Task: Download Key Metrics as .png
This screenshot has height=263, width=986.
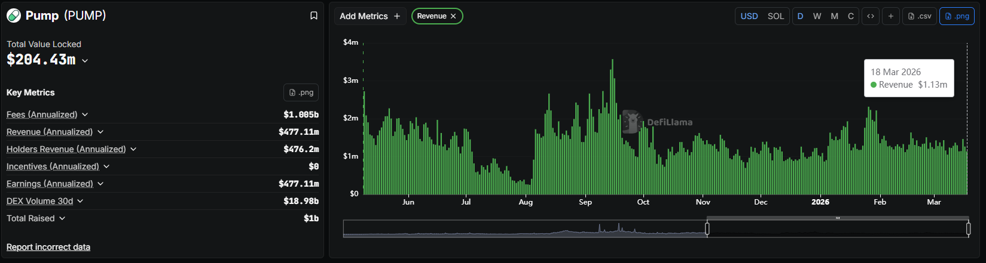Action: pyautogui.click(x=301, y=92)
